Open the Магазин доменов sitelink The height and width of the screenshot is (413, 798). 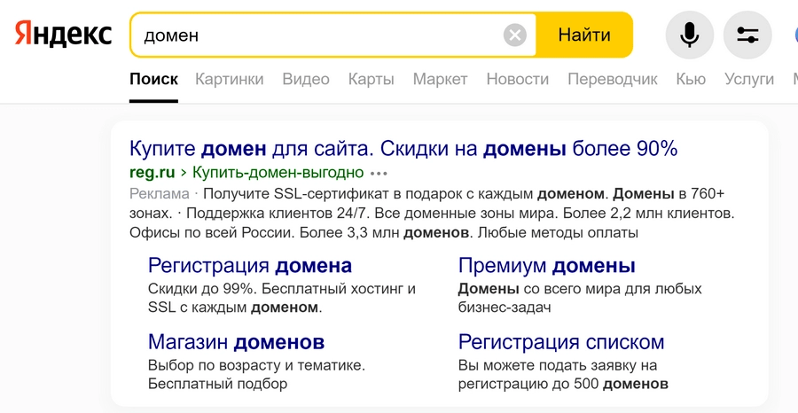click(236, 342)
